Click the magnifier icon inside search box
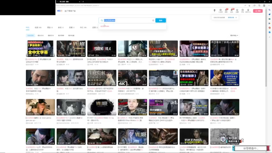 tap(102, 20)
